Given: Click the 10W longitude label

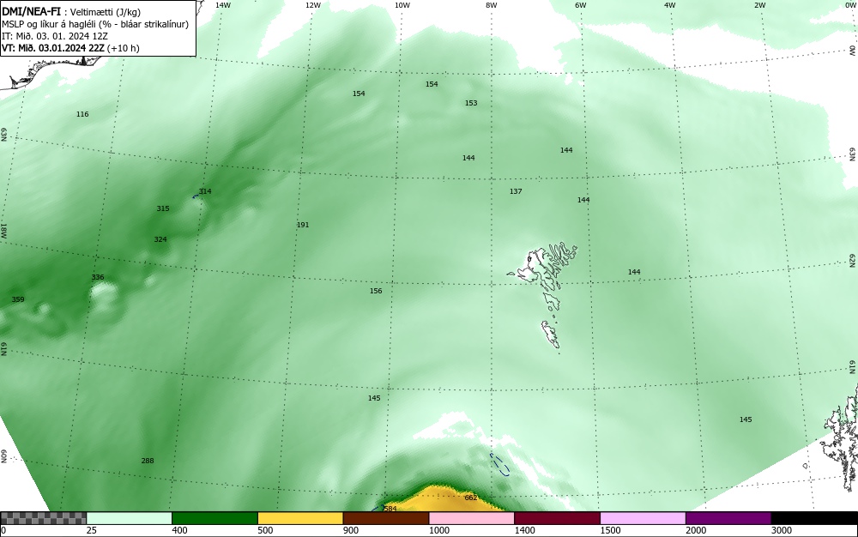Looking at the screenshot, I should (x=402, y=5).
